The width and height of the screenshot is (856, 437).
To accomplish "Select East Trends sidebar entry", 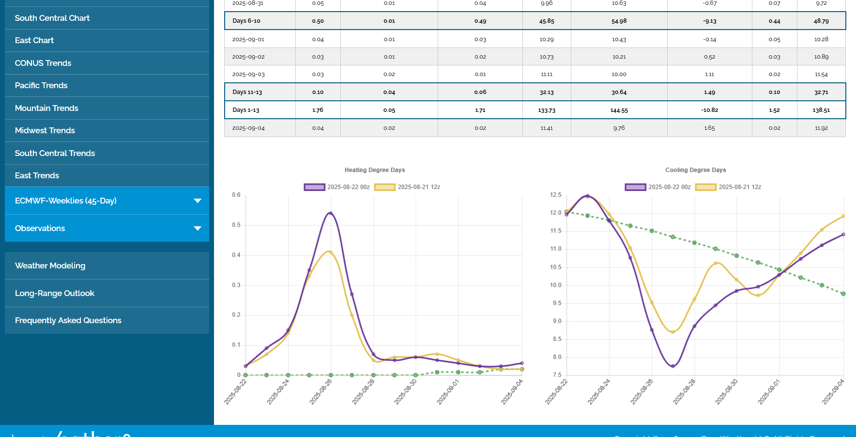I will click(37, 175).
